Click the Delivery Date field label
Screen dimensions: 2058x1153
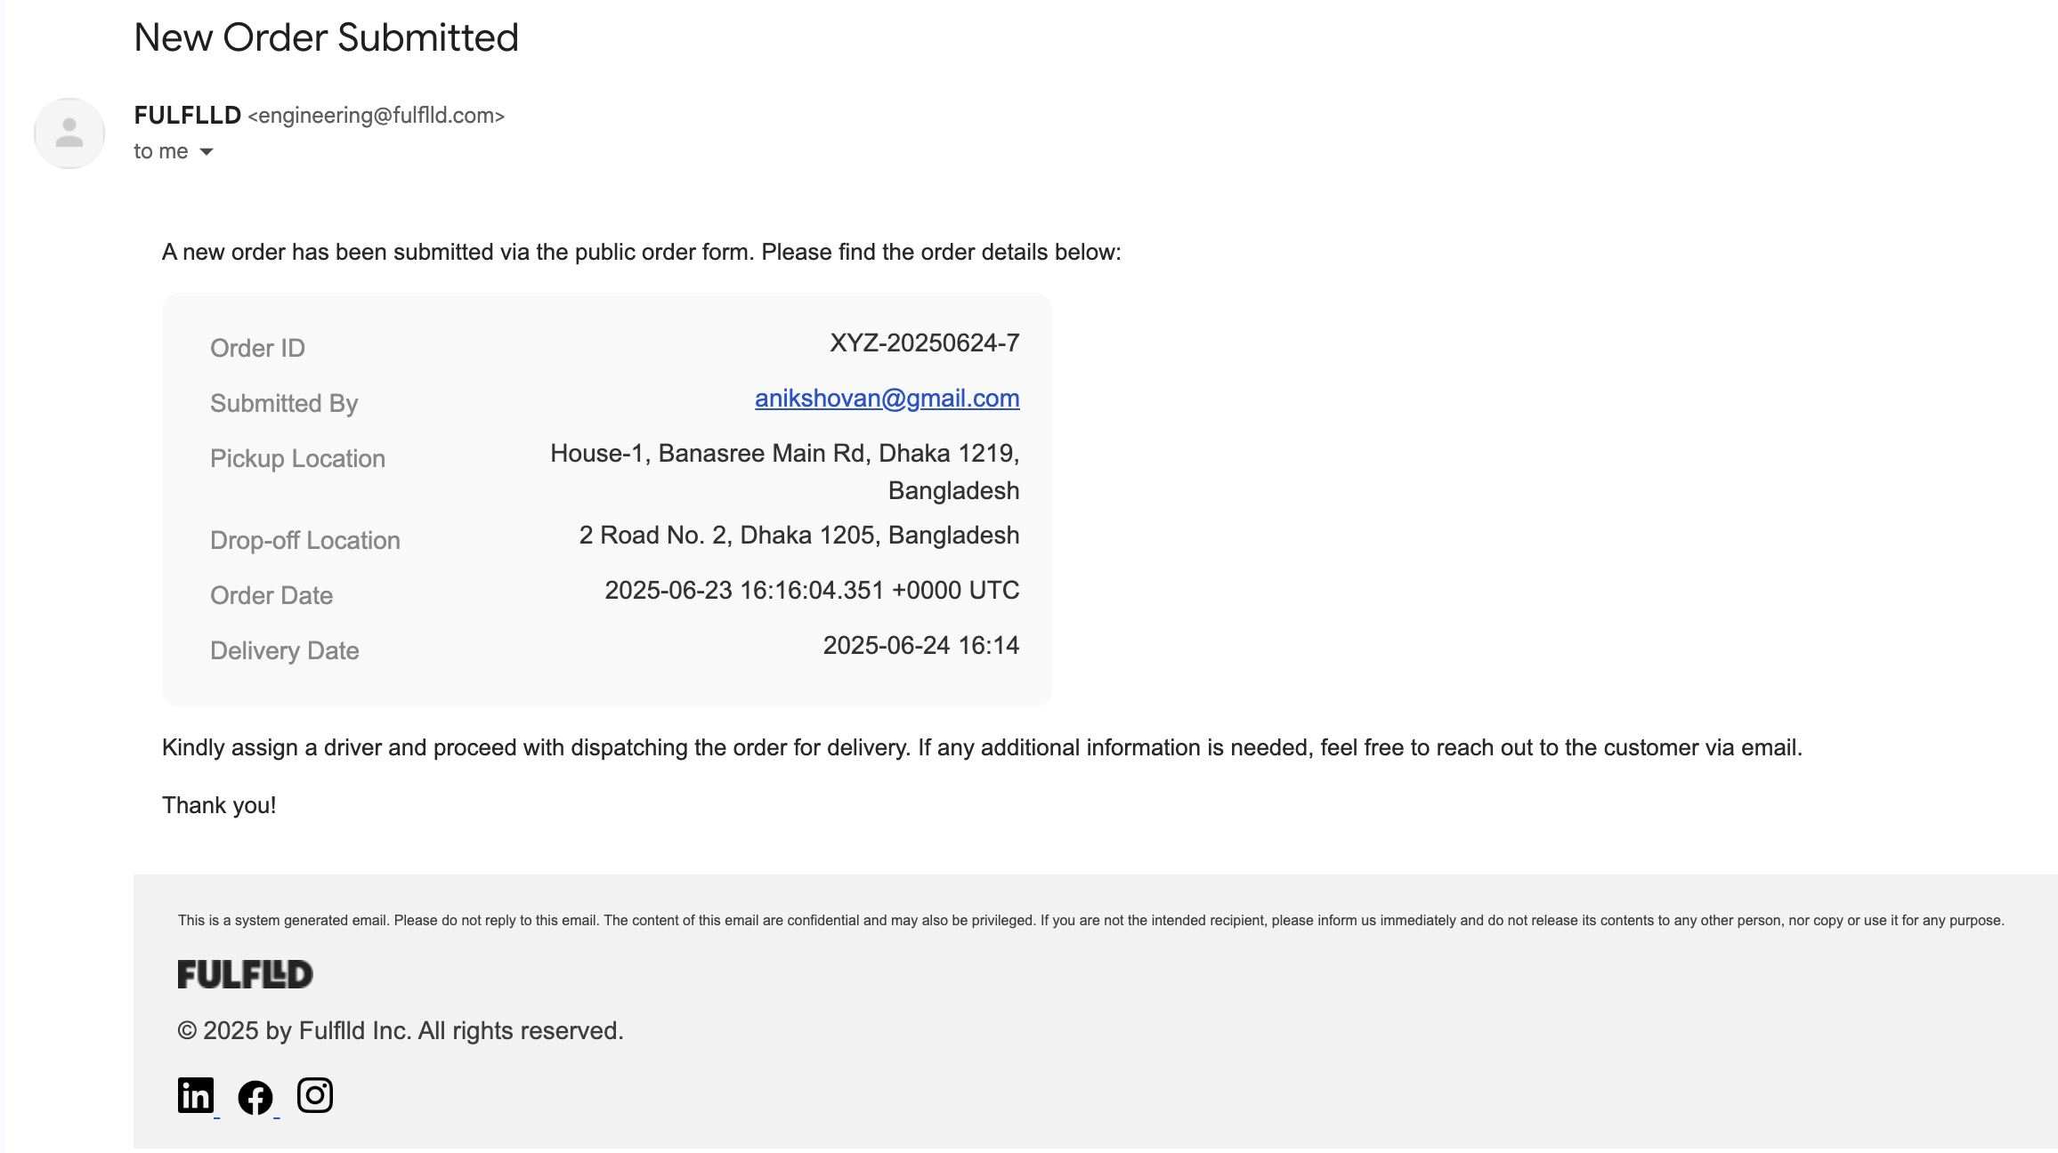(x=285, y=651)
